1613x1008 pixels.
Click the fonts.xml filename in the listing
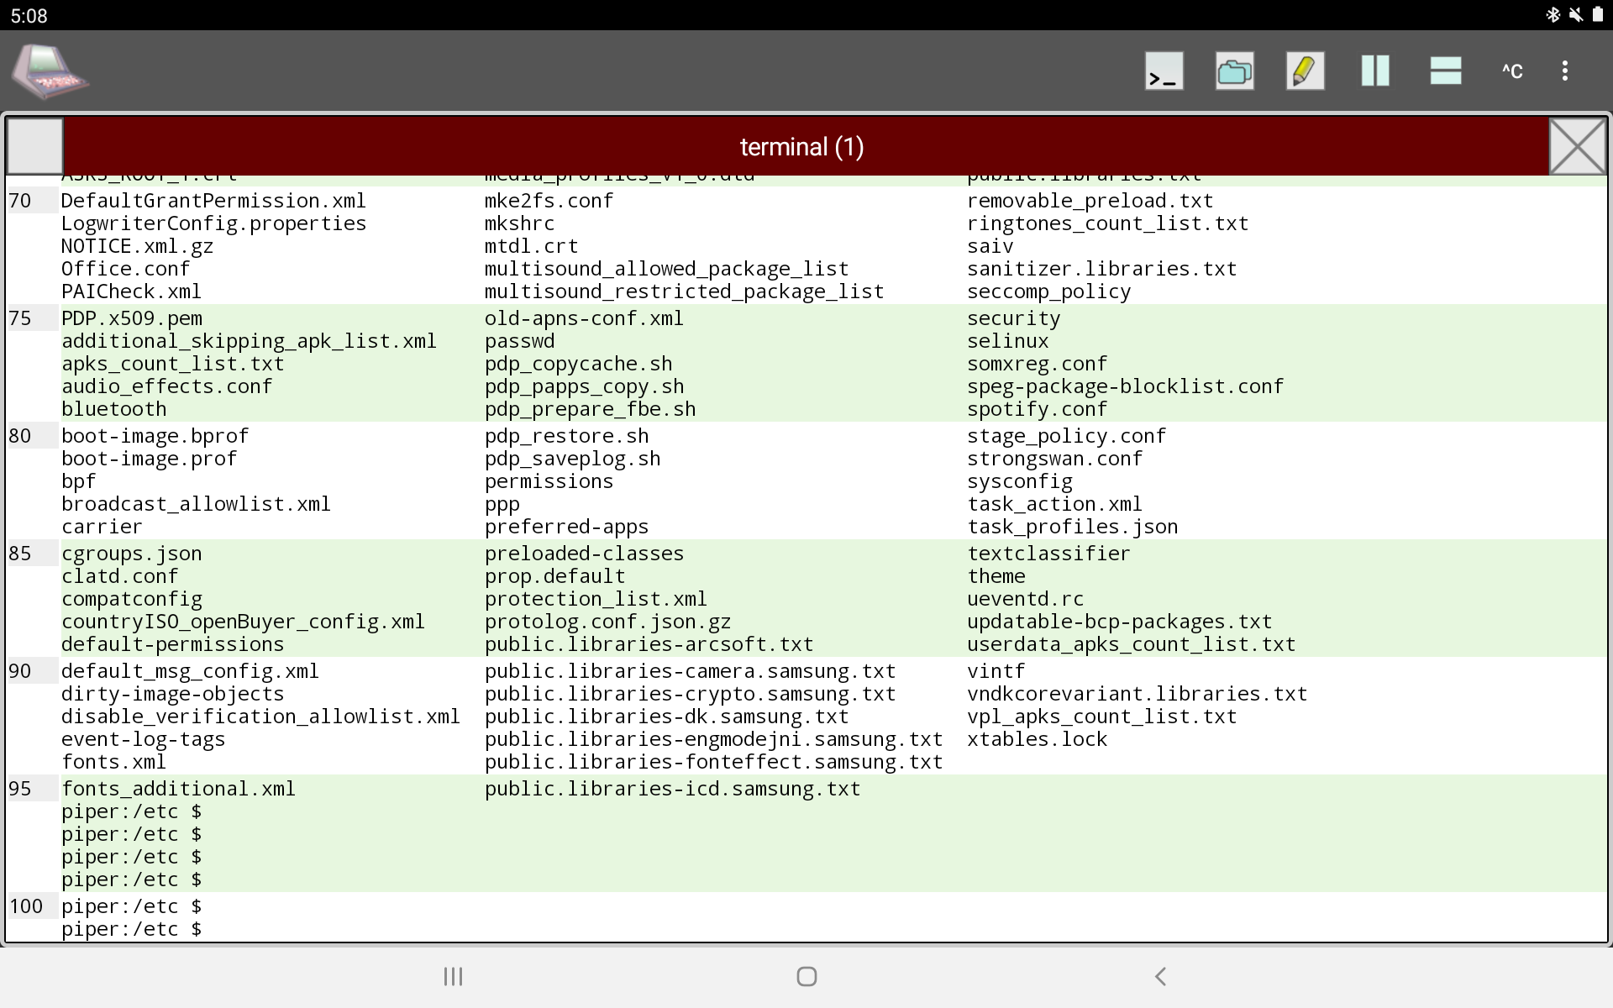113,761
